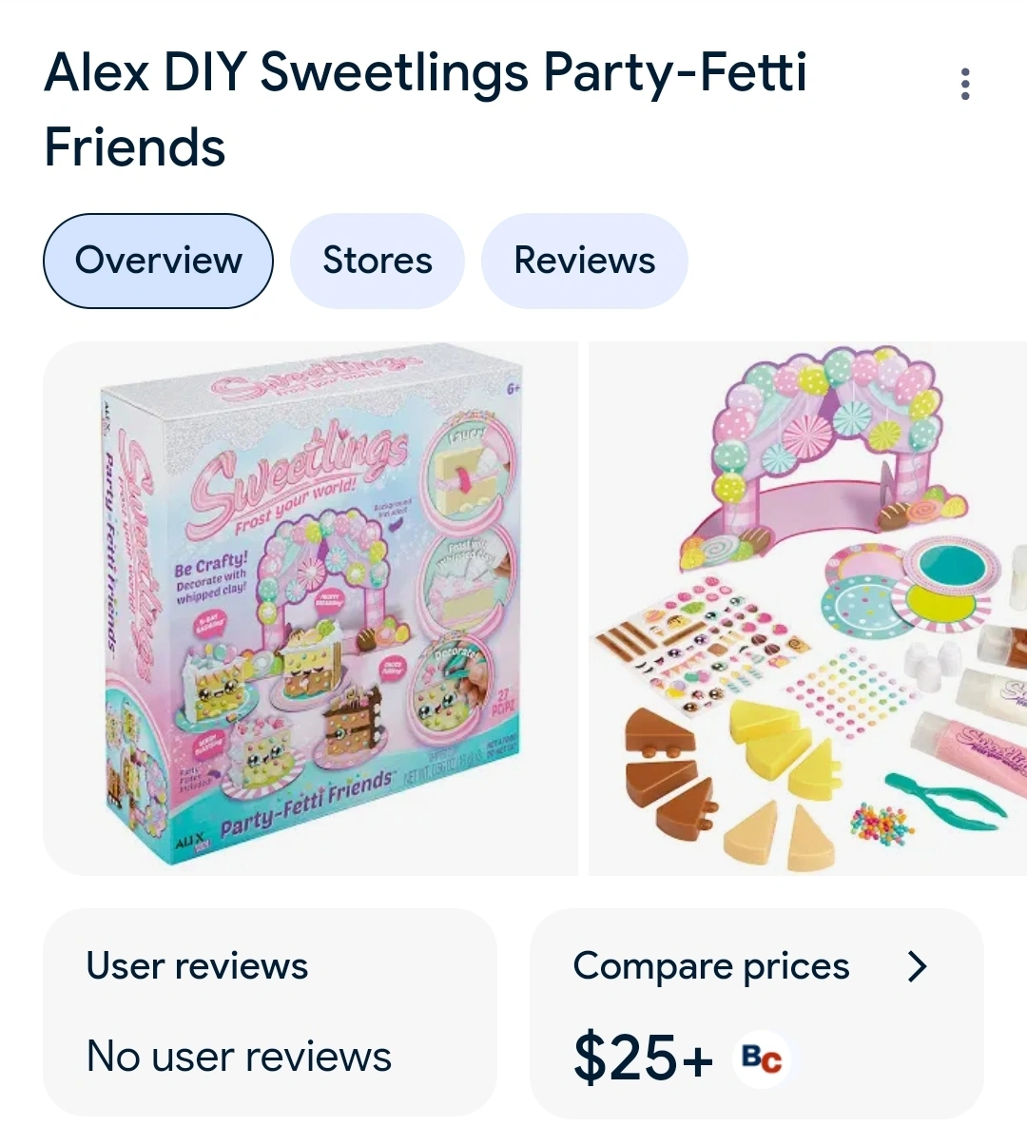
Task: Select the Overview tab
Action: tap(158, 261)
